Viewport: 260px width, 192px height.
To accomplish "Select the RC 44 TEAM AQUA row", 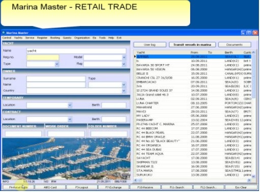I will click(193, 154).
